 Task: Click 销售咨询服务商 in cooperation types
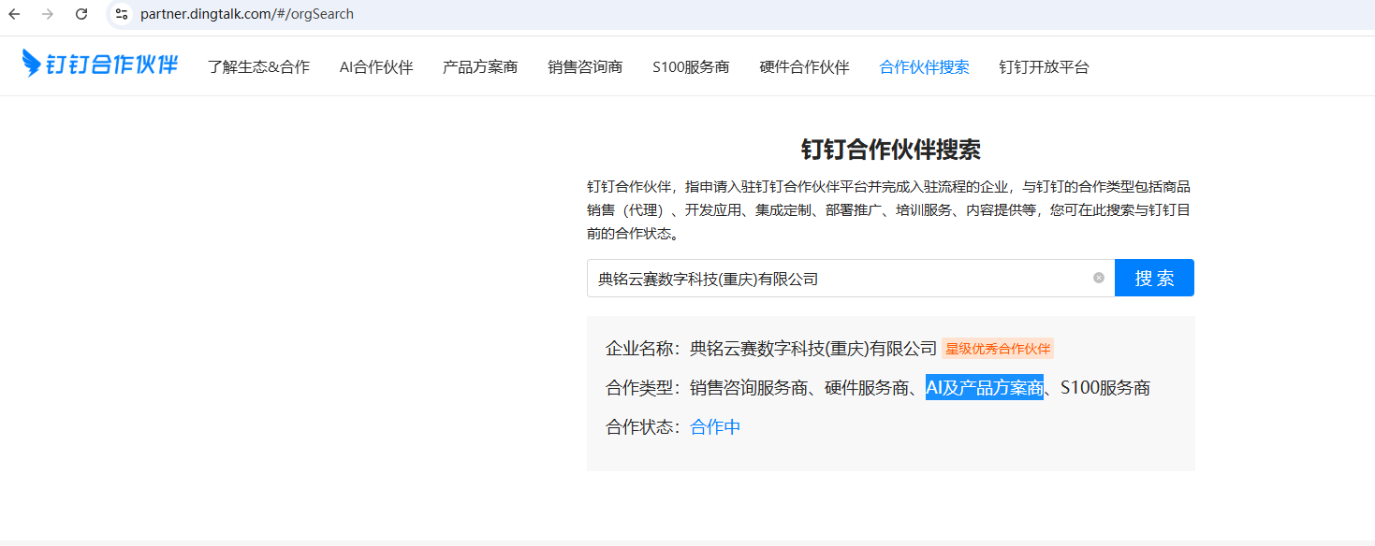749,388
